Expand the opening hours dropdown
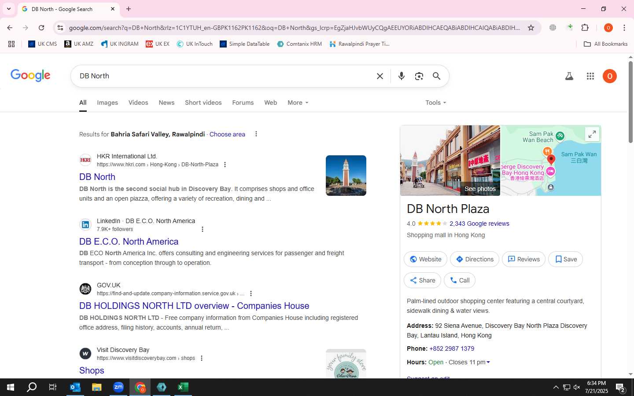Viewport: 634px width, 396px height. 488,363
